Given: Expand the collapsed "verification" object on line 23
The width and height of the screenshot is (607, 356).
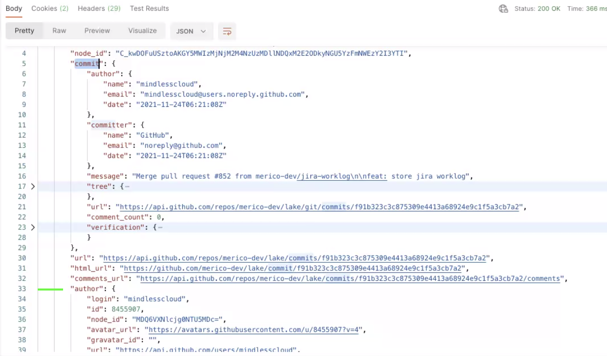Looking at the screenshot, I should coord(33,228).
